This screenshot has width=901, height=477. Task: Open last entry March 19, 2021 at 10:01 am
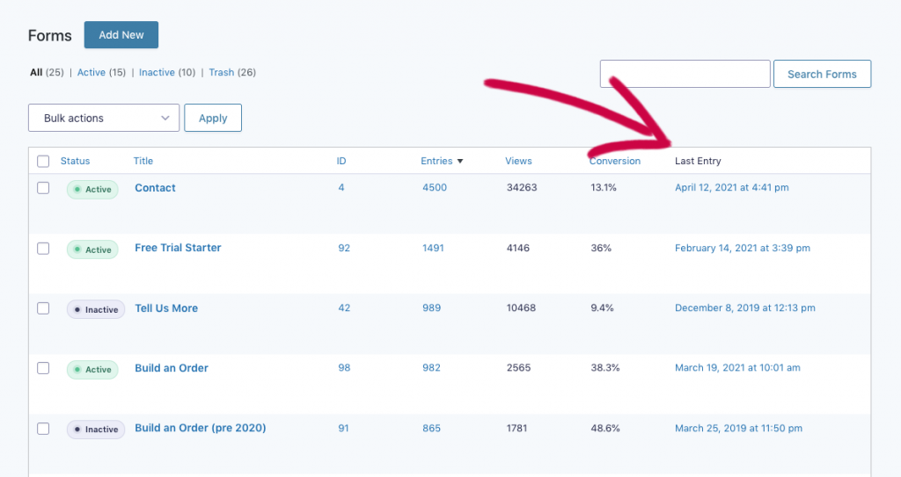point(737,368)
